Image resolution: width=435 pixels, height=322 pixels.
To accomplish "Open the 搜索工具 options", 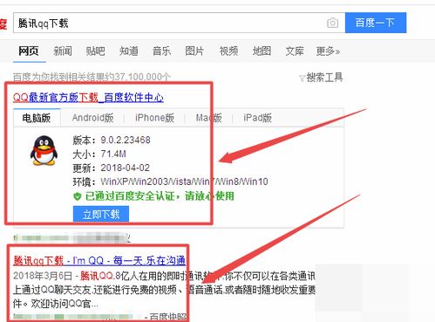I will pos(324,78).
